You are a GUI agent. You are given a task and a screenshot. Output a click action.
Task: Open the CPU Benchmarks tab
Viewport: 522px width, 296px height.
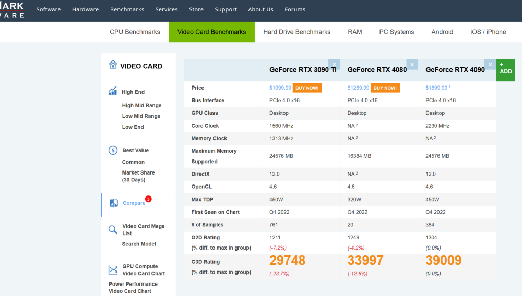pos(135,32)
